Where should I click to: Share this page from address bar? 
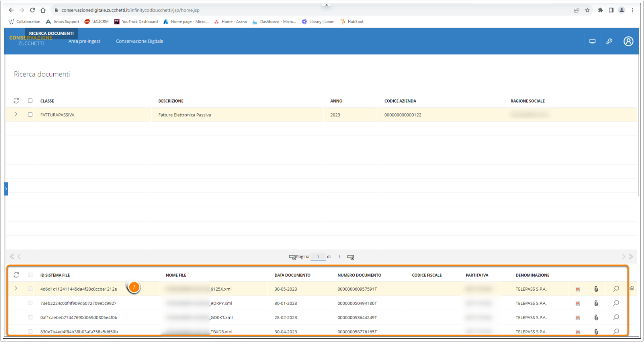click(576, 10)
